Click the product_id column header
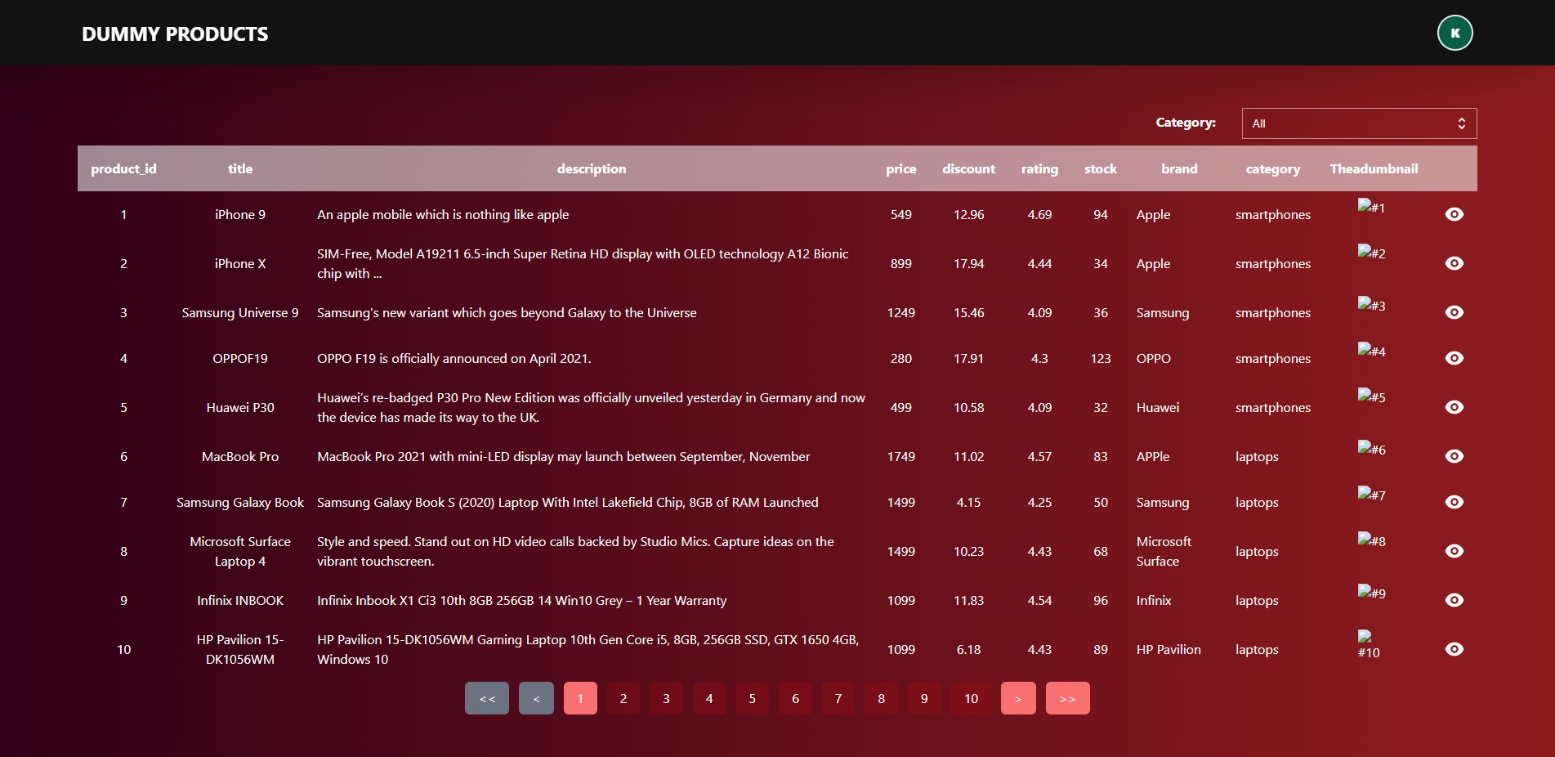The height and width of the screenshot is (757, 1555). pos(123,168)
